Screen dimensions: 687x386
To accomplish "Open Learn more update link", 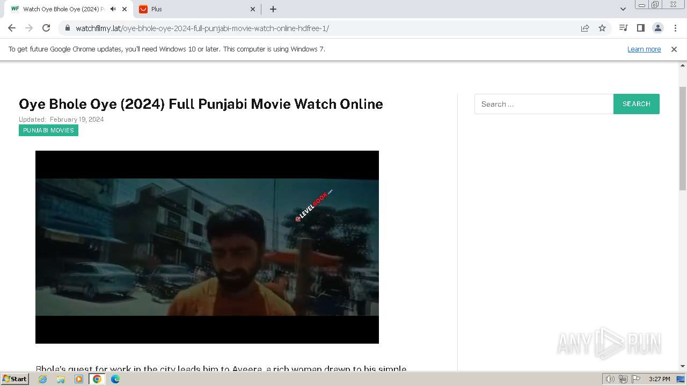I will (644, 49).
